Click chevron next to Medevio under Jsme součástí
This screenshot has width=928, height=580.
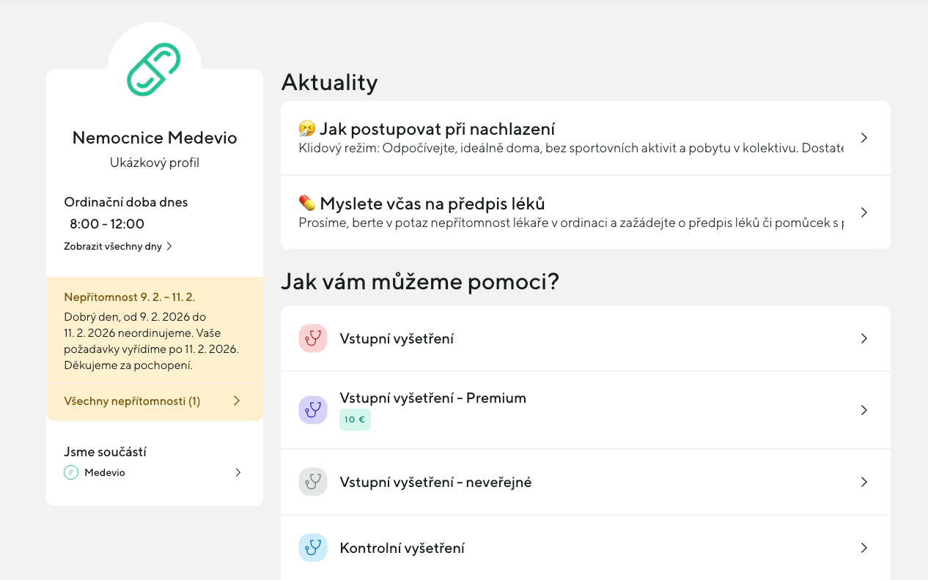pyautogui.click(x=237, y=472)
